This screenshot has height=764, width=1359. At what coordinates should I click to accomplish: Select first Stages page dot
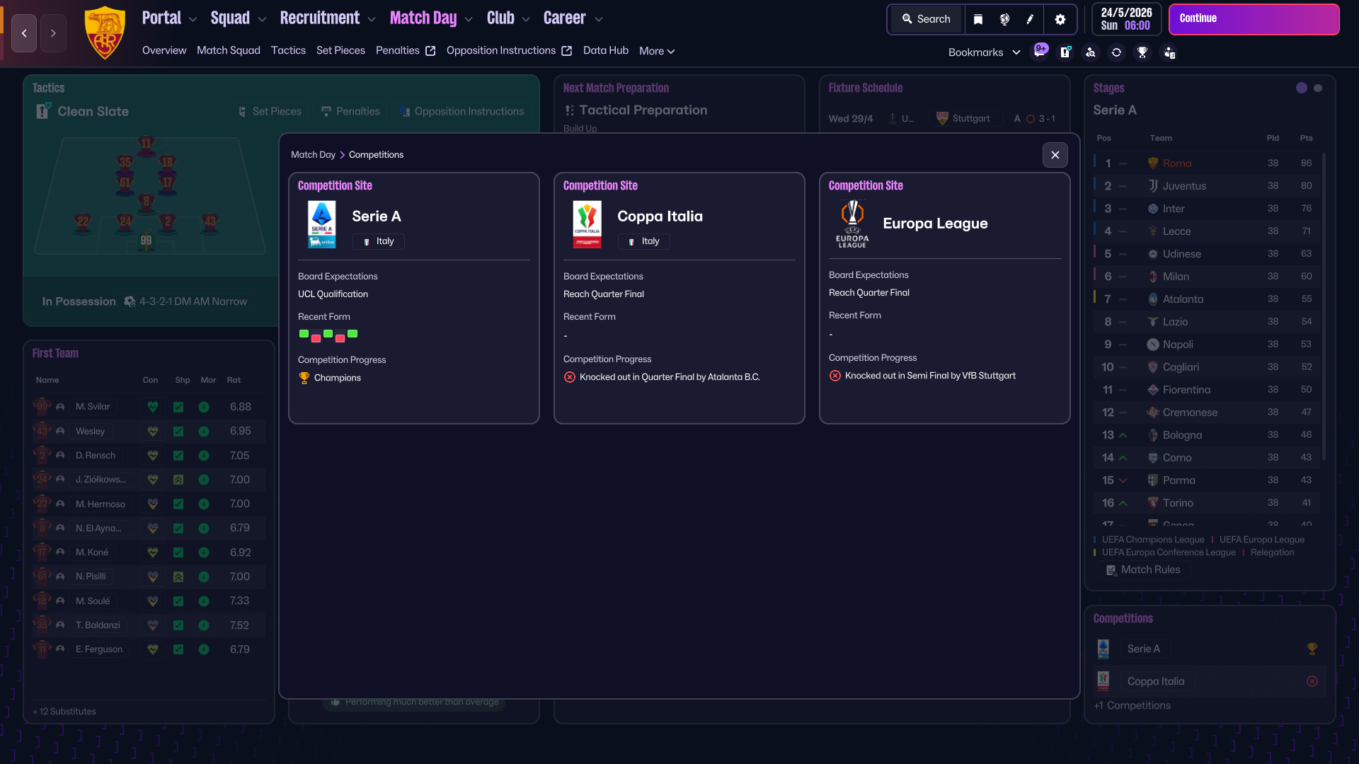(x=1301, y=88)
